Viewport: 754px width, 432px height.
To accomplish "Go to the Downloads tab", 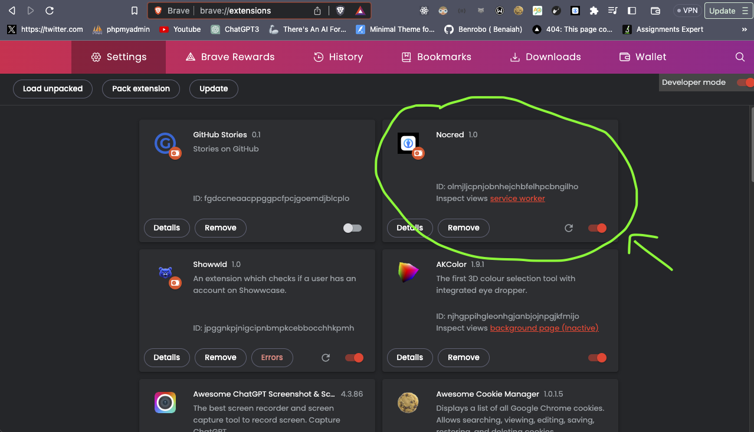I will coord(545,57).
